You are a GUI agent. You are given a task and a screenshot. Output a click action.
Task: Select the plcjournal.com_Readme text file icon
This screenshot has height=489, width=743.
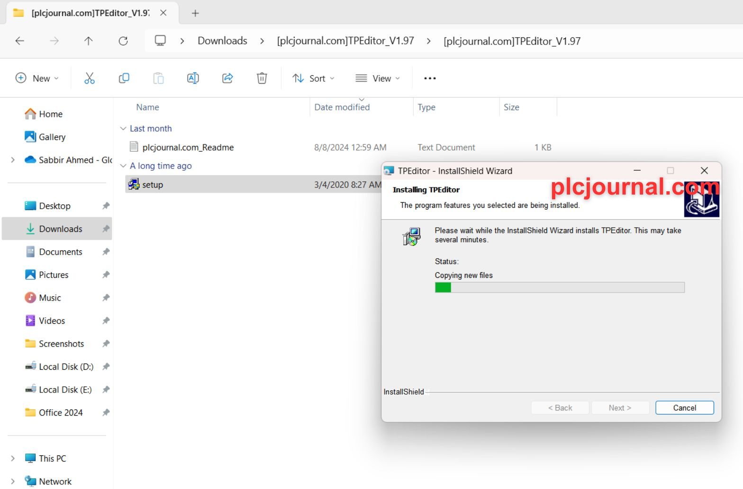tap(134, 147)
